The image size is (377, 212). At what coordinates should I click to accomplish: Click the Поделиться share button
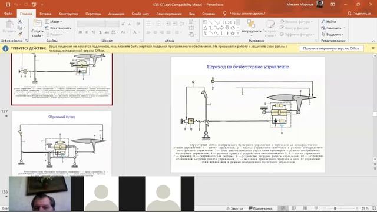[x=359, y=14]
